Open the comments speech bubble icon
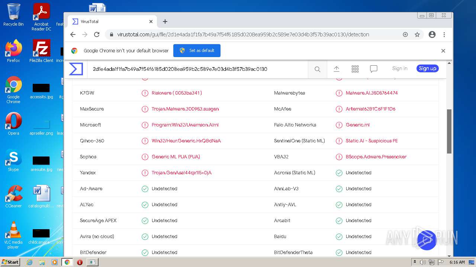This screenshot has width=476, height=267. point(374,69)
